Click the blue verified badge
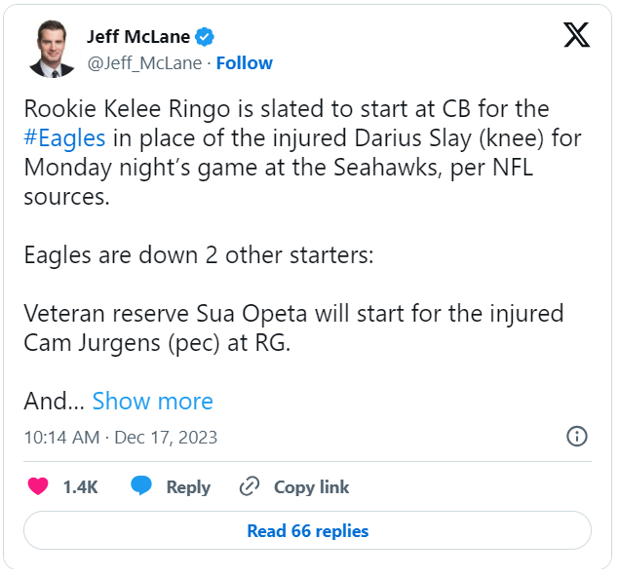The height and width of the screenshot is (578, 619). (x=205, y=37)
